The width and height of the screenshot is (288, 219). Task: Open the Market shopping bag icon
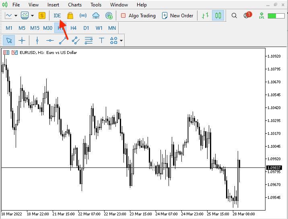(x=70, y=16)
